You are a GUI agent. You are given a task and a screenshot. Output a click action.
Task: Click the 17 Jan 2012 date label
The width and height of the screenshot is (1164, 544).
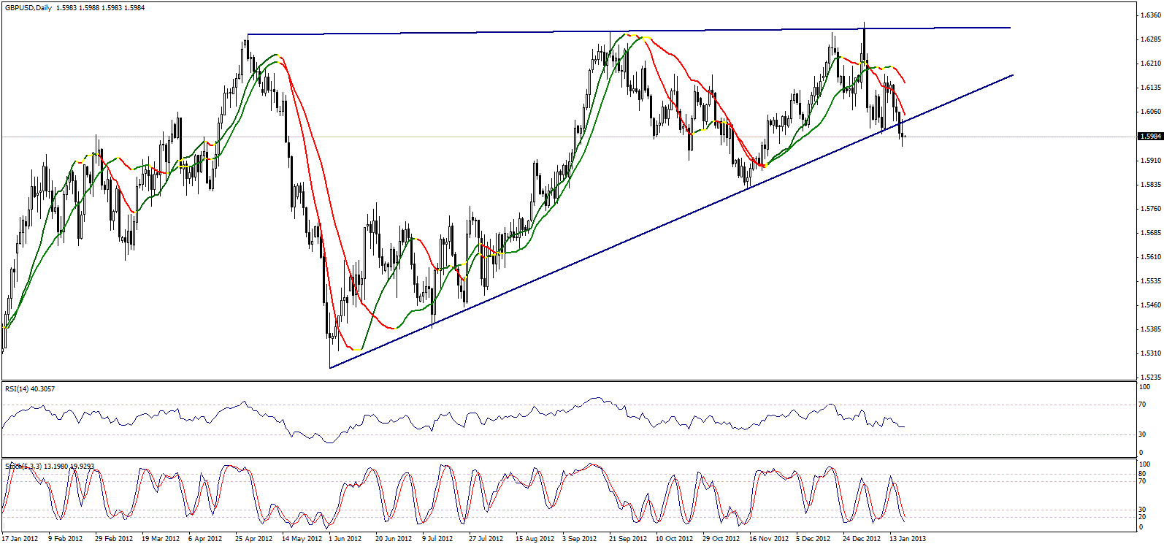[x=20, y=539]
